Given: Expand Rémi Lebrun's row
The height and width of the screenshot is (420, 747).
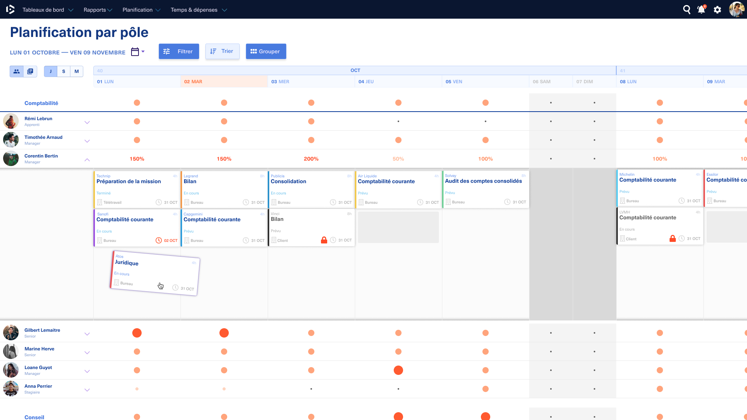Looking at the screenshot, I should pos(87,122).
